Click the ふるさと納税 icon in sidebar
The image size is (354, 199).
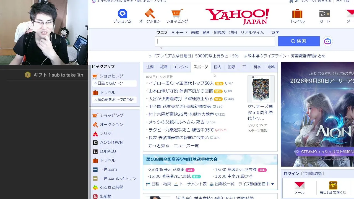click(x=95, y=187)
